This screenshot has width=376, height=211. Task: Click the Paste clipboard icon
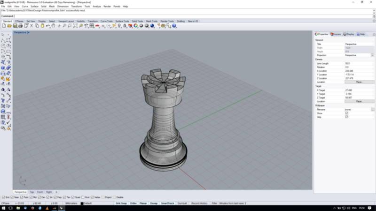(x=42, y=26)
